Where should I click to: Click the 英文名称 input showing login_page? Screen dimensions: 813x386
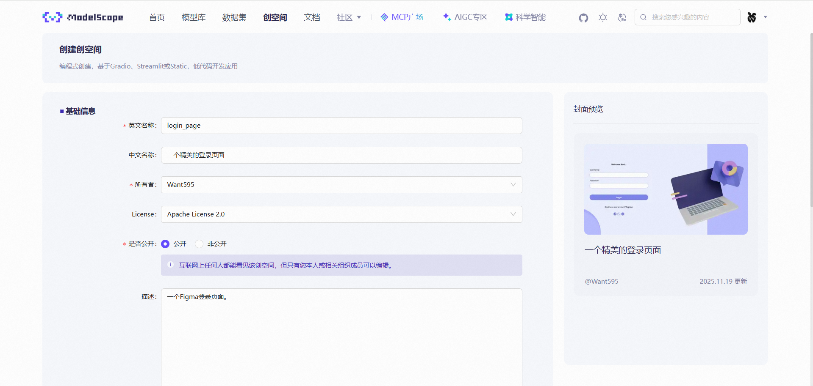coord(341,126)
